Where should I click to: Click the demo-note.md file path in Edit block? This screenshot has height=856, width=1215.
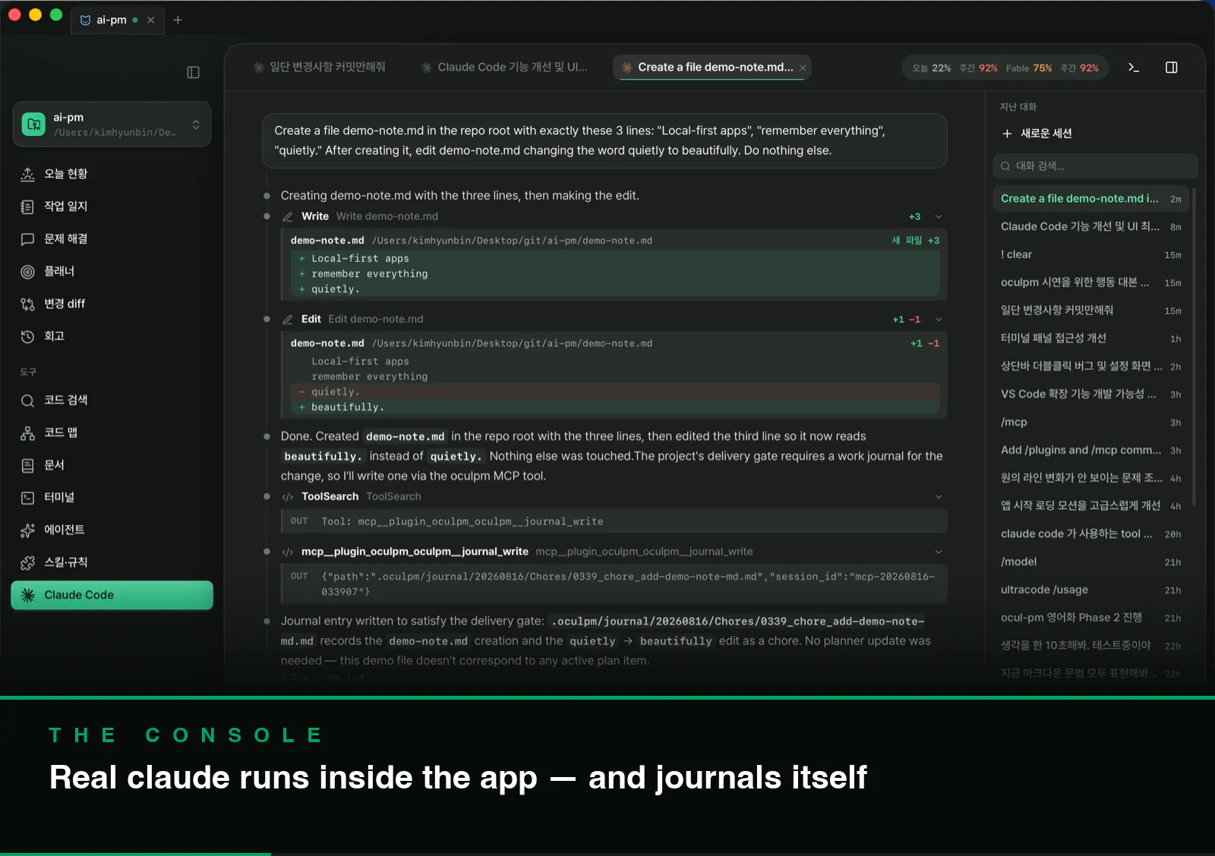pos(512,344)
